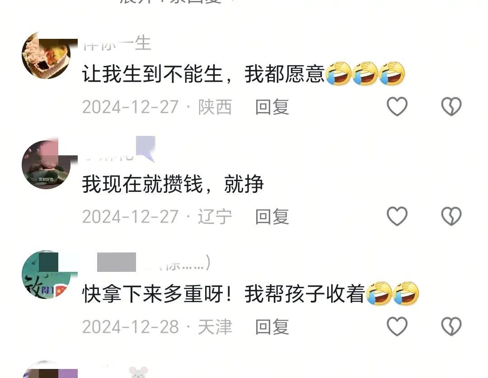Image resolution: width=488 pixels, height=378 pixels.
Task: Reply to the 辽宁 comment via 回复
Action: 272,216
